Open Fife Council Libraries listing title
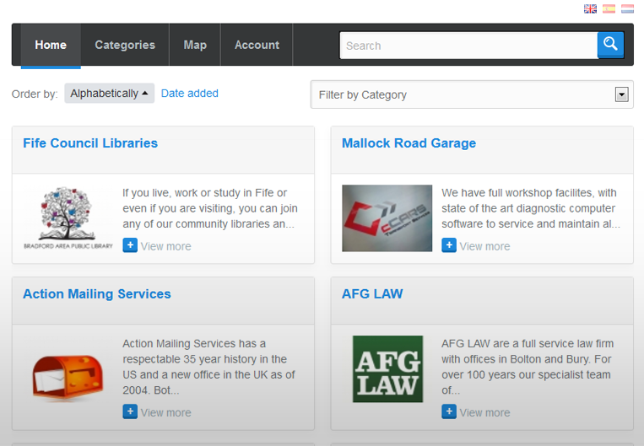The width and height of the screenshot is (644, 446). [90, 142]
